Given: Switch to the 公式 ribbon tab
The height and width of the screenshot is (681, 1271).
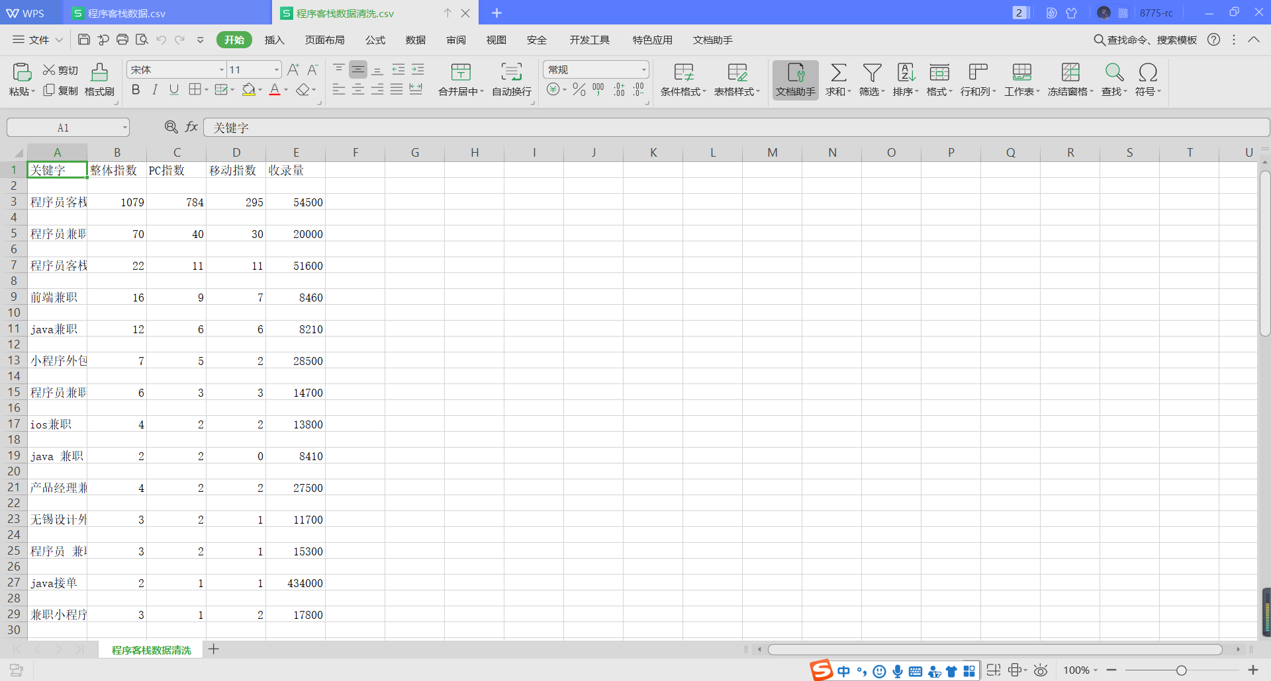Looking at the screenshot, I should (375, 40).
